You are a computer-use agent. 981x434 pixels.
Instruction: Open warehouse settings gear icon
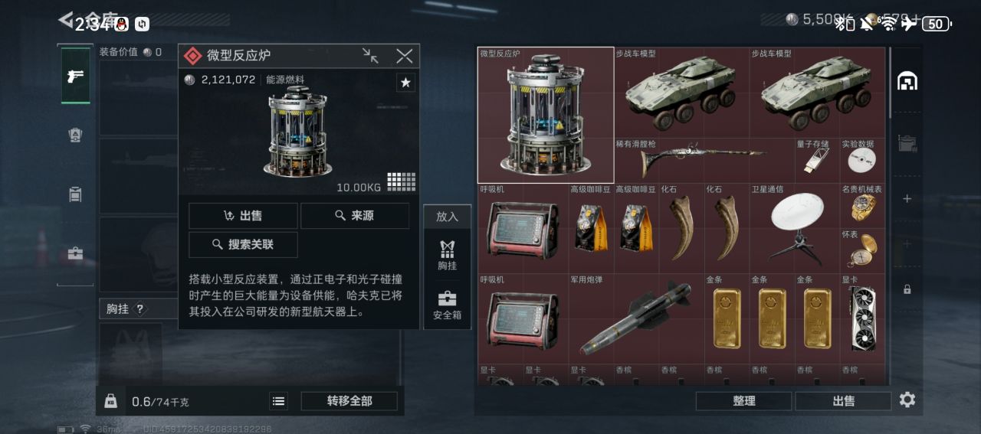click(x=907, y=400)
